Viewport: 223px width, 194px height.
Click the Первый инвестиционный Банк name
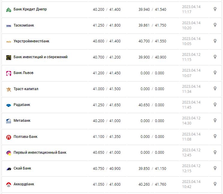(40, 153)
